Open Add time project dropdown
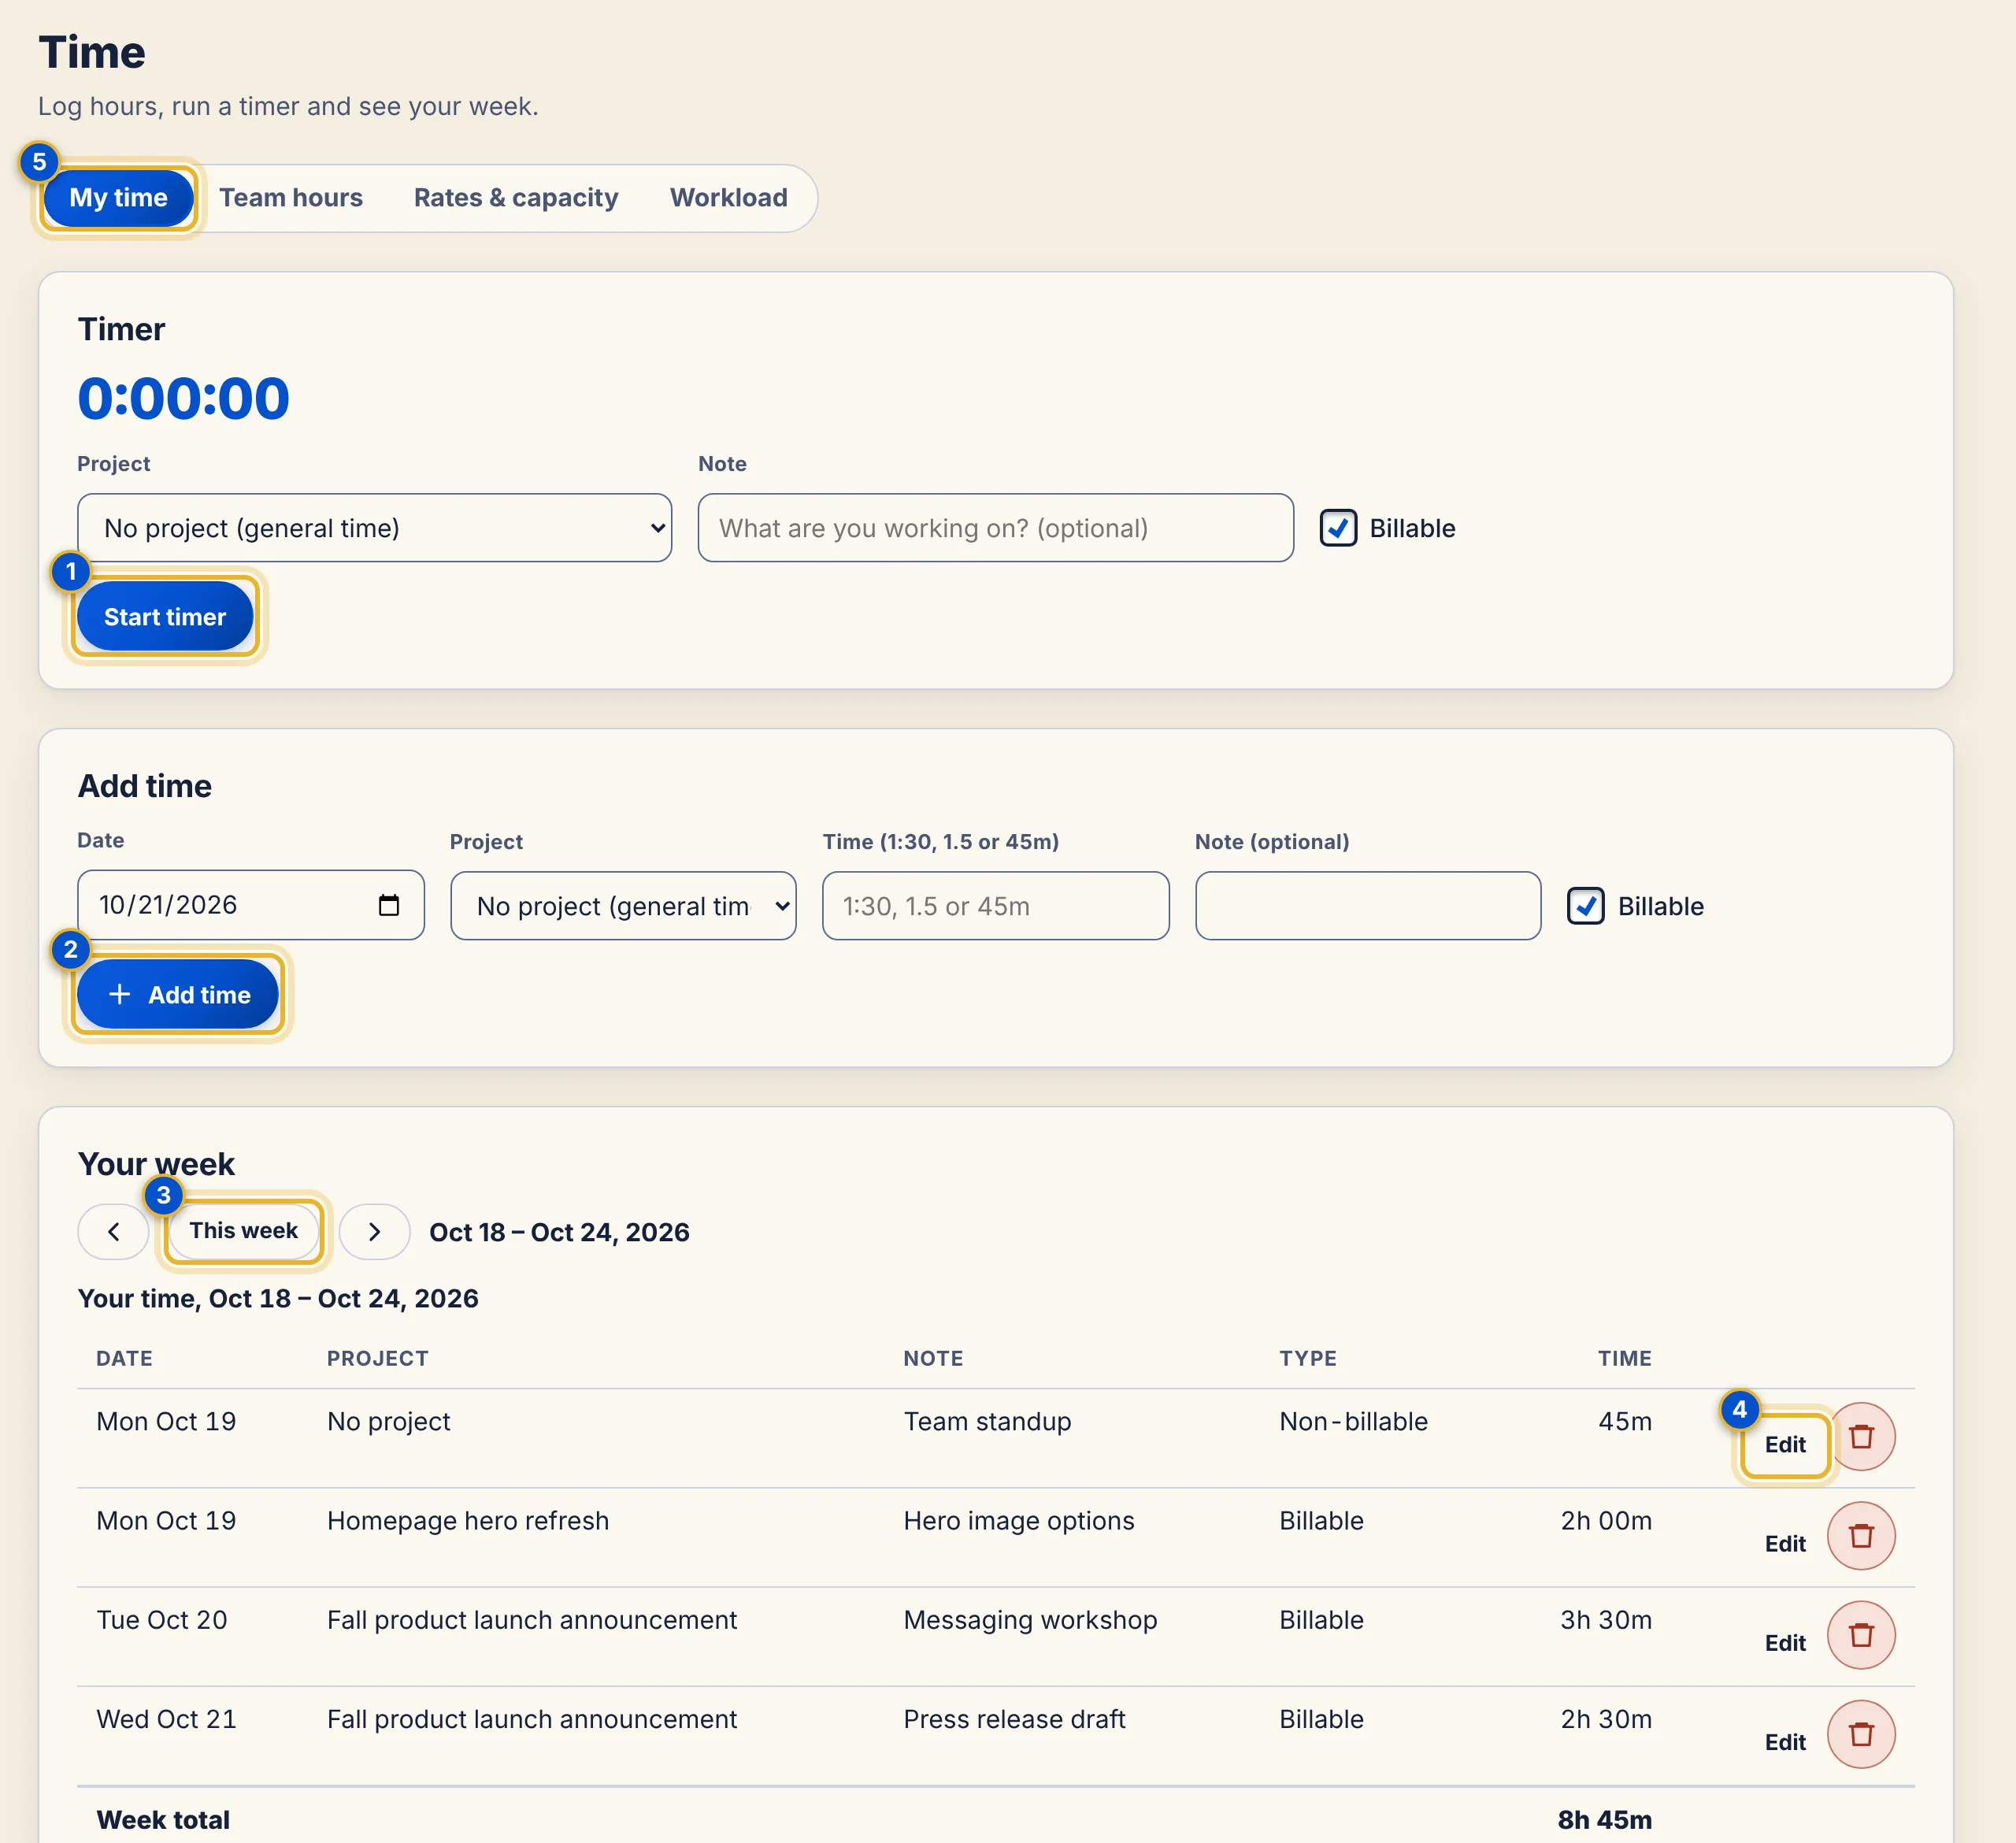 [x=623, y=906]
